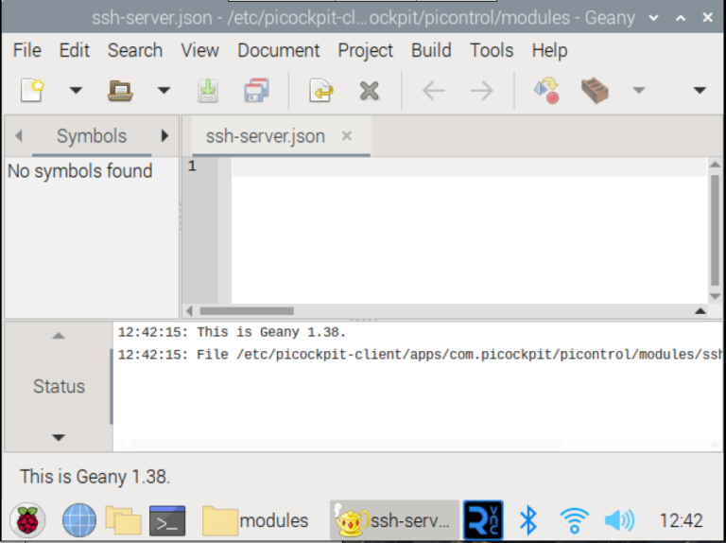Click the Open file folder icon
Image resolution: width=726 pixels, height=543 pixels.
tap(120, 90)
